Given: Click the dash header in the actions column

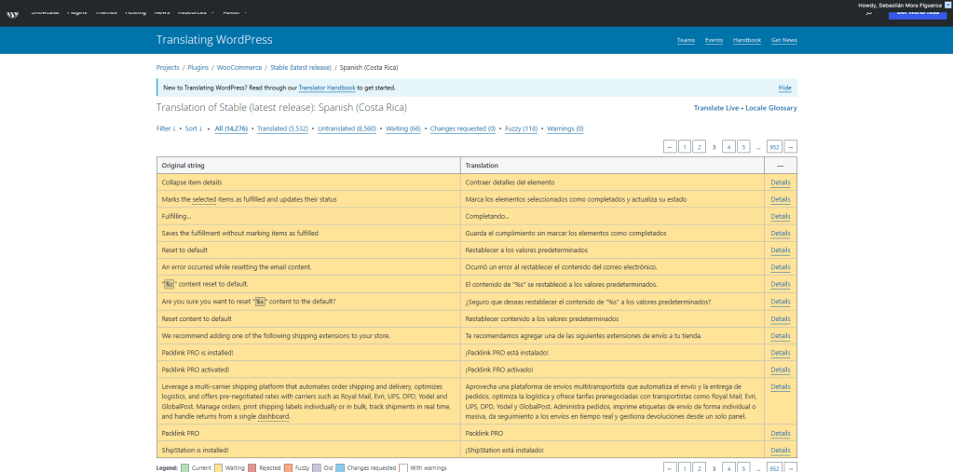Looking at the screenshot, I should pos(780,165).
